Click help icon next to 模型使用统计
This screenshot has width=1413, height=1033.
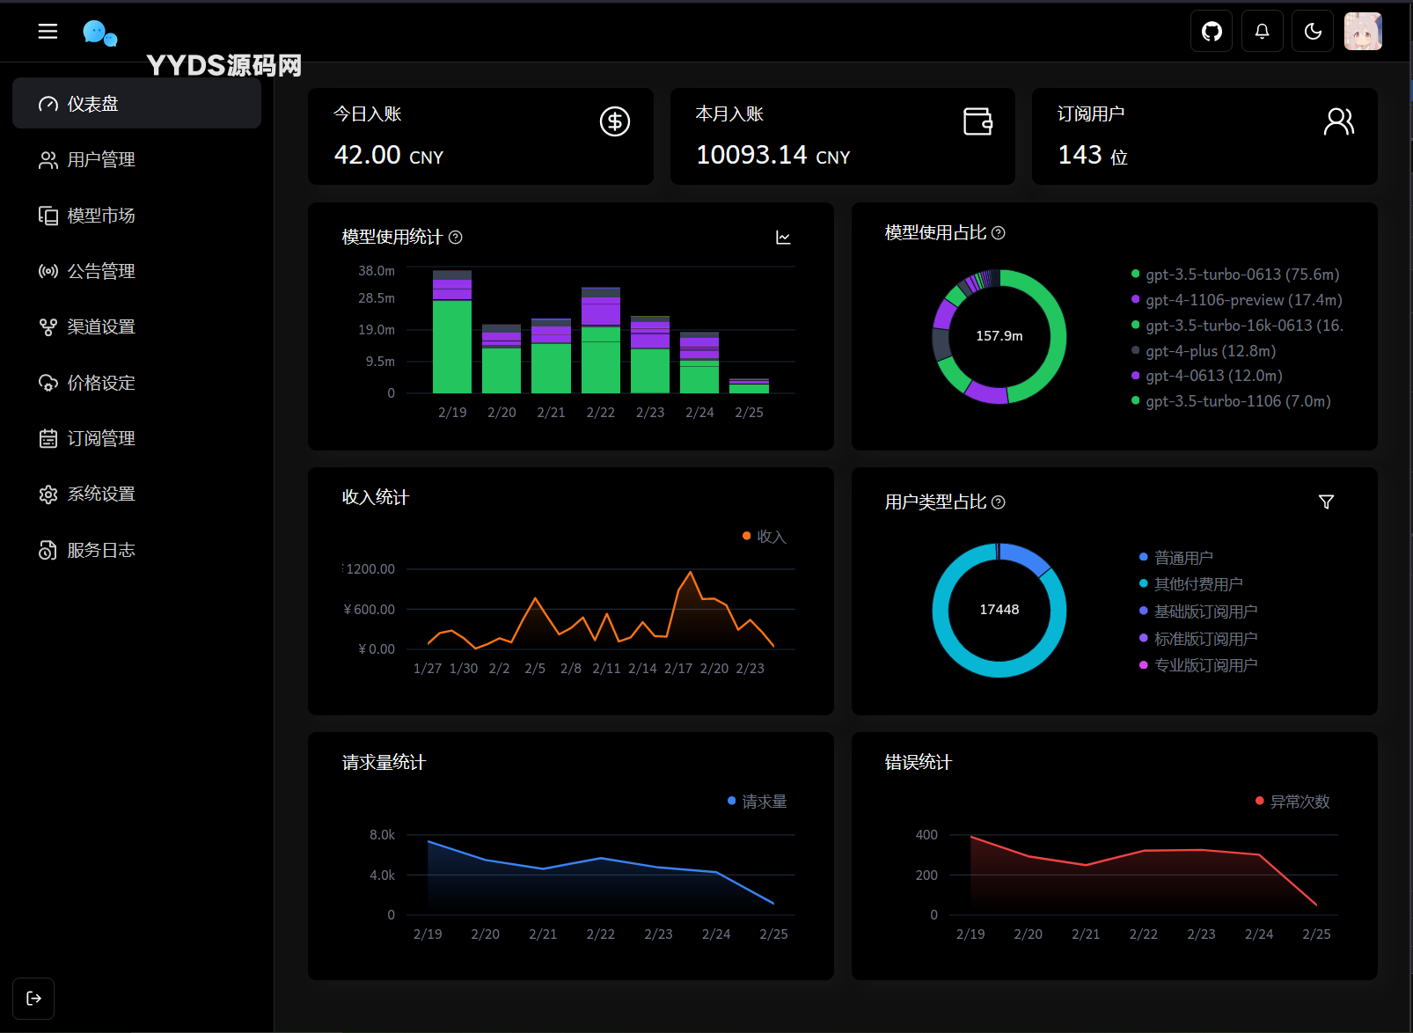click(456, 238)
